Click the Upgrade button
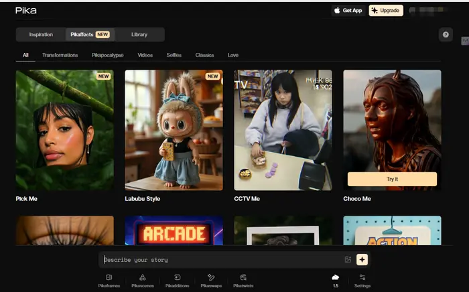This screenshot has width=469, height=292. tap(386, 11)
